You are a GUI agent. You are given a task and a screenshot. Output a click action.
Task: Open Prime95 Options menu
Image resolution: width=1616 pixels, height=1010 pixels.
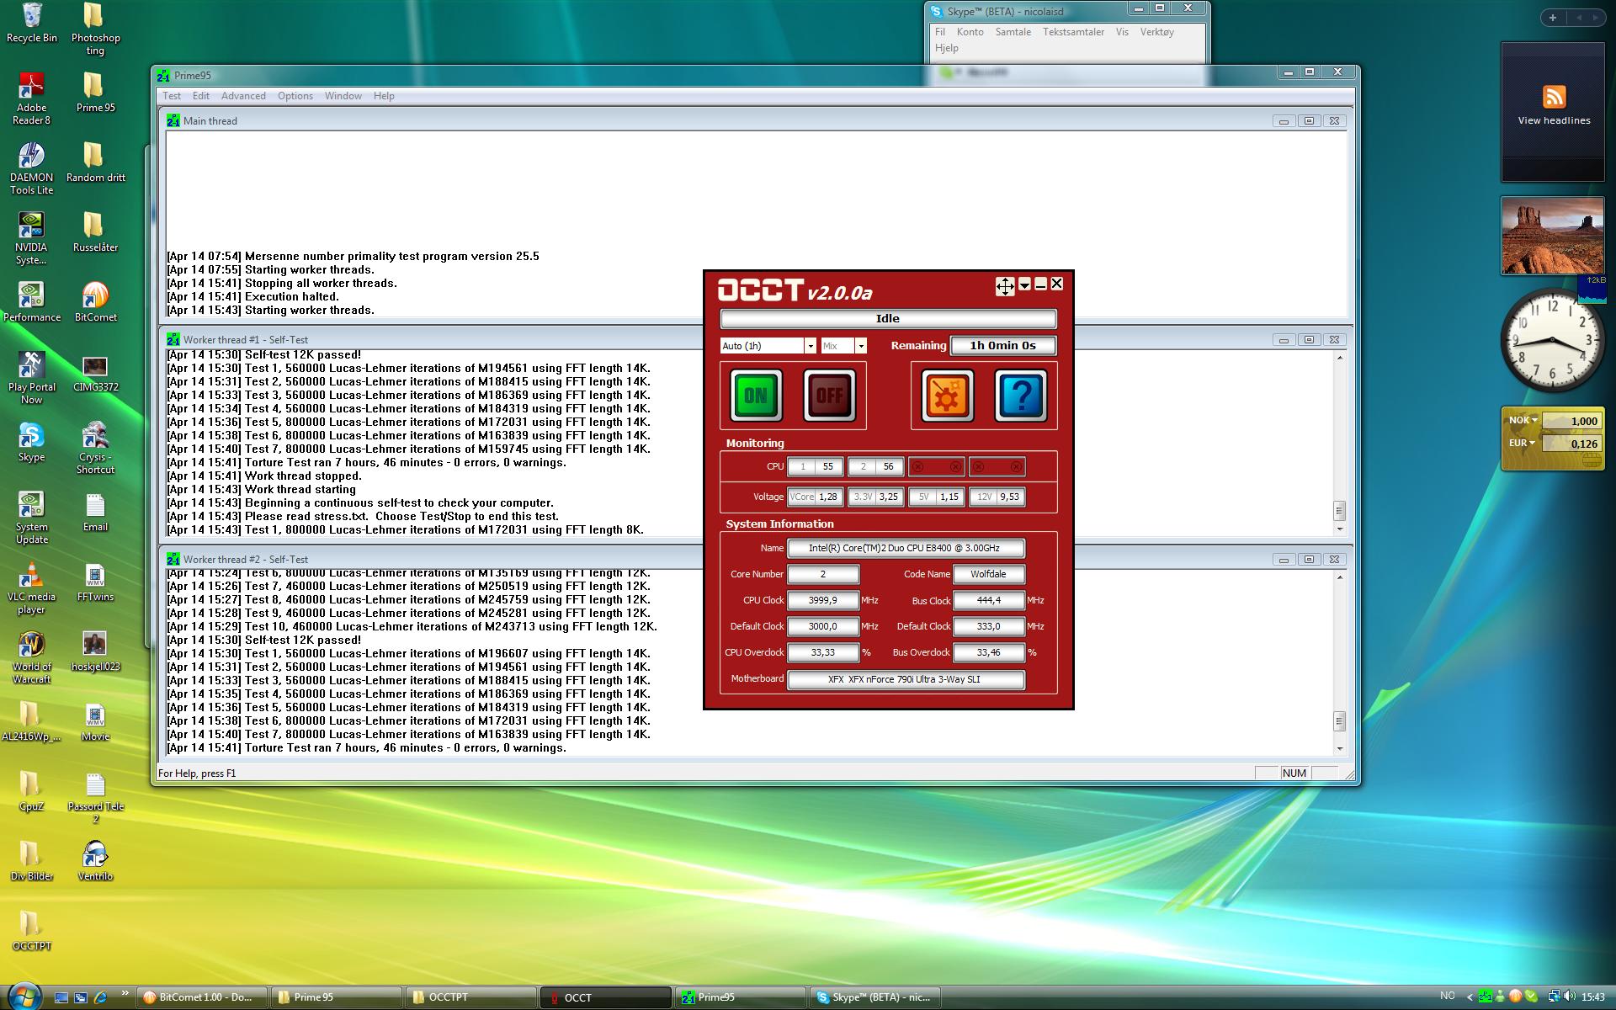coord(295,96)
